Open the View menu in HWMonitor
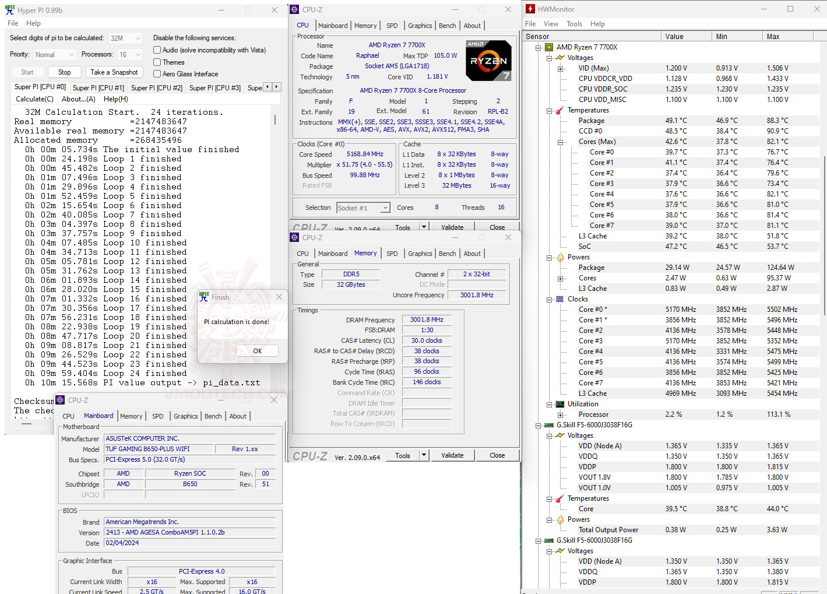The width and height of the screenshot is (827, 594). click(551, 24)
